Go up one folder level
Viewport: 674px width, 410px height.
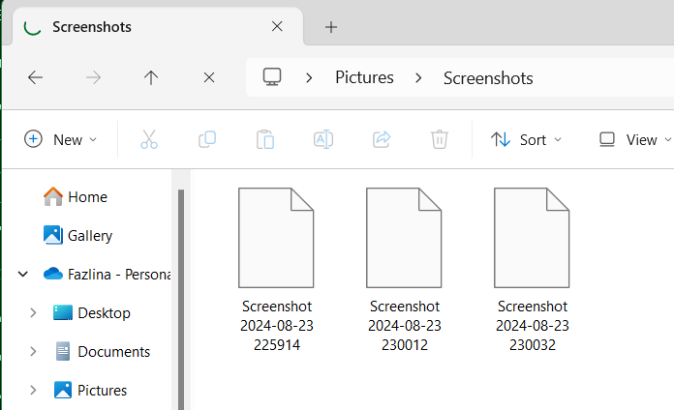tap(151, 78)
